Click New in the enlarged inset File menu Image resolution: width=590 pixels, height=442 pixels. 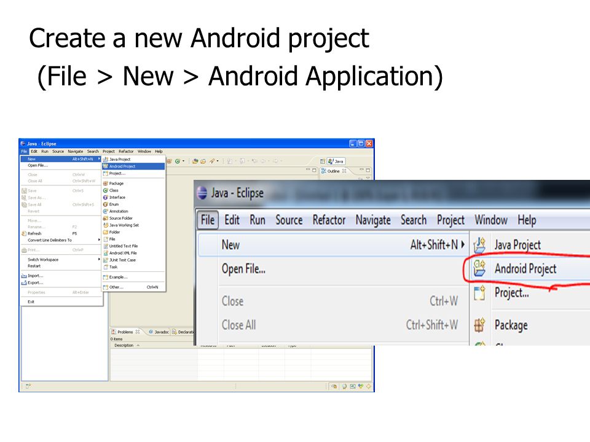pos(333,245)
